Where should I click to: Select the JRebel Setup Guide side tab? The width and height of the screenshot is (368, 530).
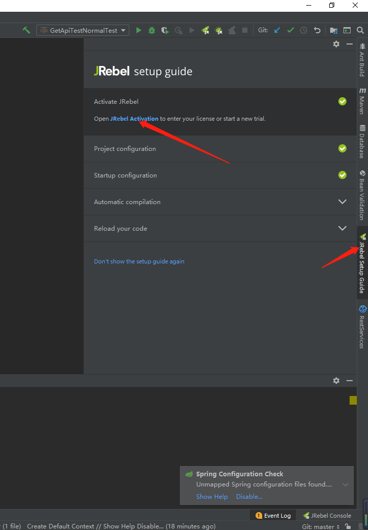362,263
